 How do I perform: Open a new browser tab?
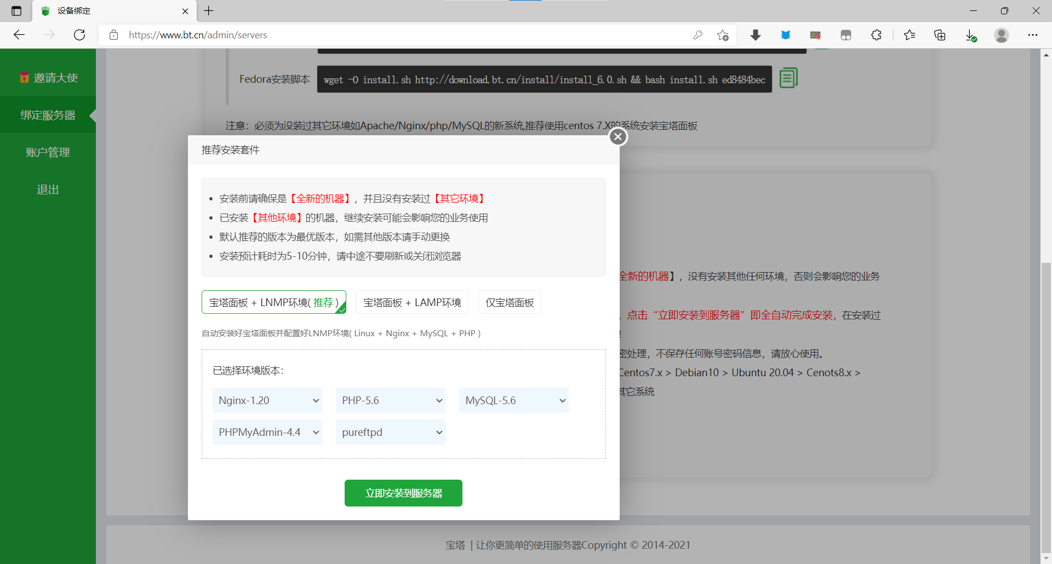[209, 11]
